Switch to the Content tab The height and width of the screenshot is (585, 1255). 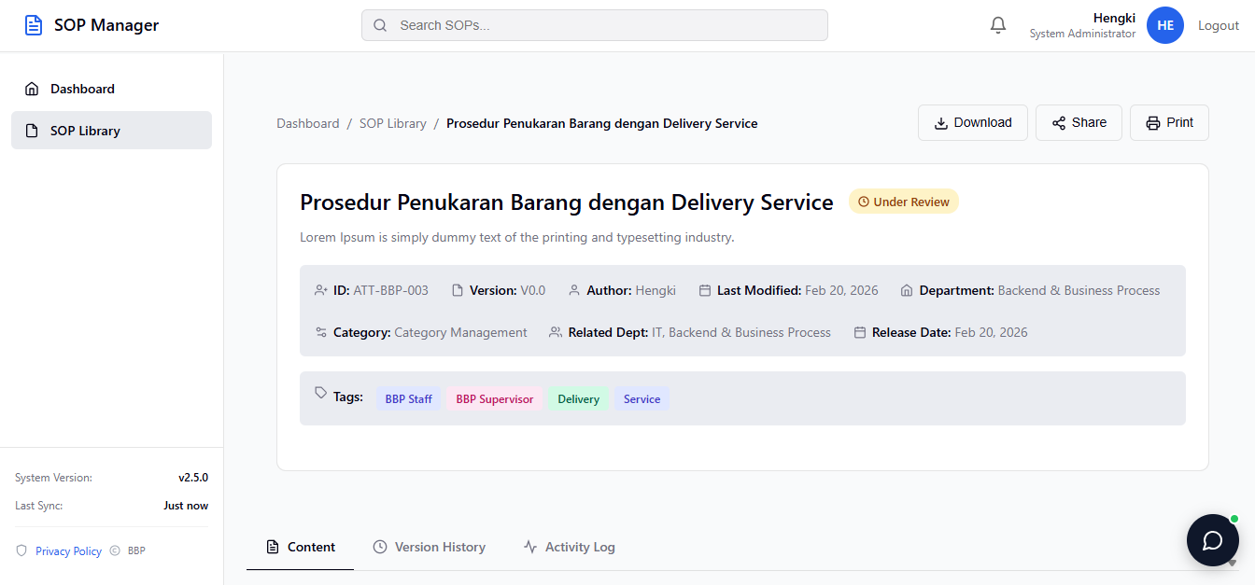point(300,547)
